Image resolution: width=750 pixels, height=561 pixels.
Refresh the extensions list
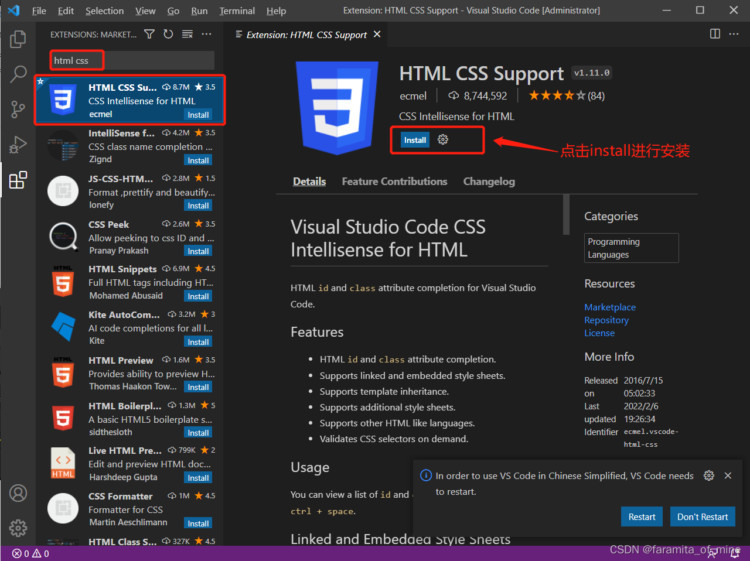coord(168,34)
